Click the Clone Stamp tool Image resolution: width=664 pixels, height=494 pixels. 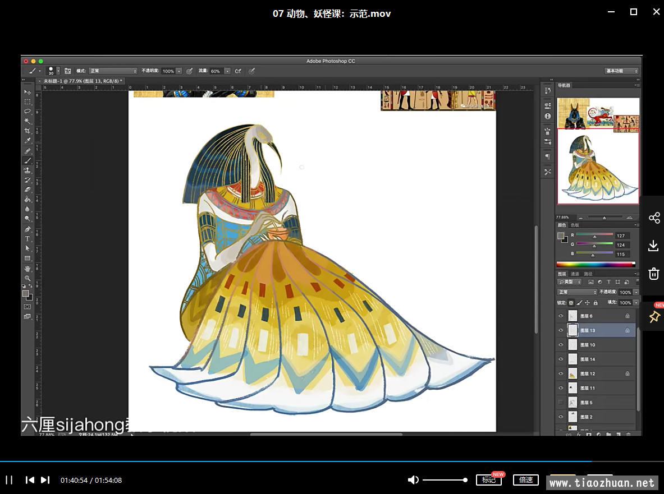click(27, 170)
